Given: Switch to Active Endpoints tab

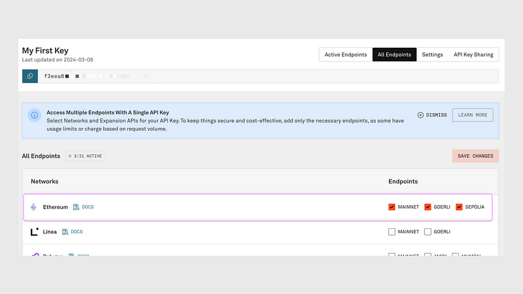Looking at the screenshot, I should click(345, 54).
